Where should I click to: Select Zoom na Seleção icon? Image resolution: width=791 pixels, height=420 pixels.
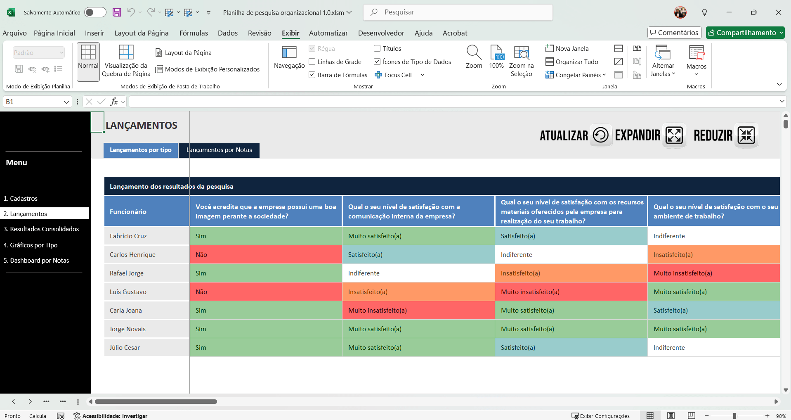click(x=521, y=53)
